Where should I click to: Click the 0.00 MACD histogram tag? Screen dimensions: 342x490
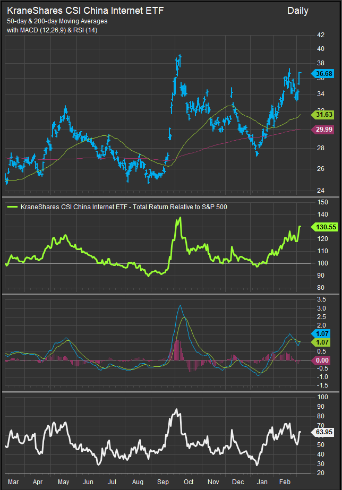321,360
